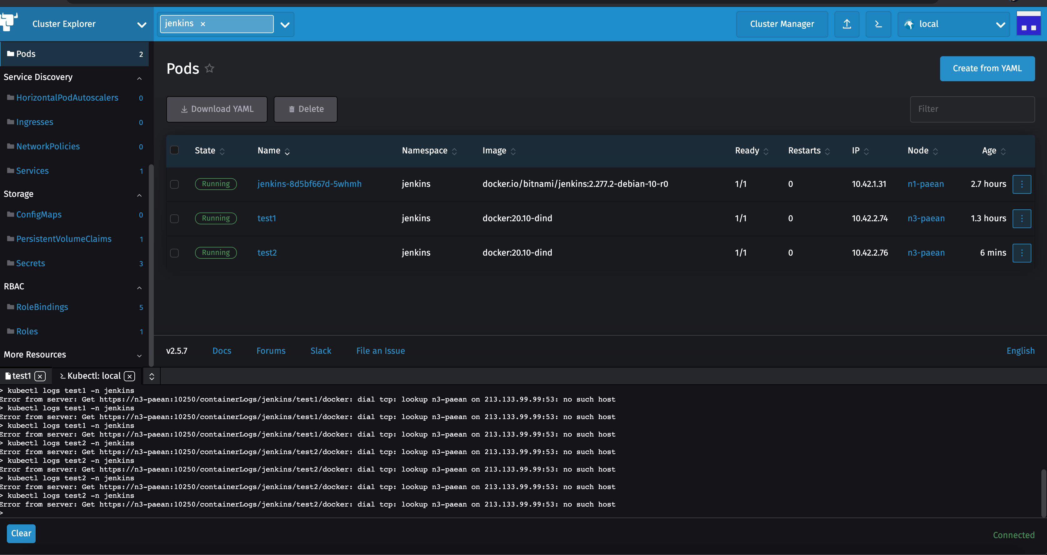Open the local cluster selector dropdown
The image size is (1047, 555).
954,24
